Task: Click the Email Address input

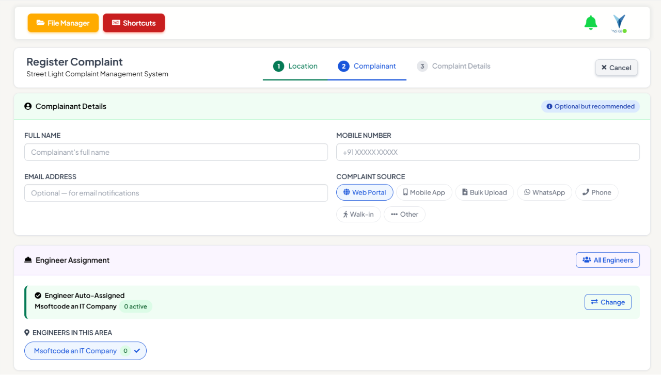Action: 176,193
